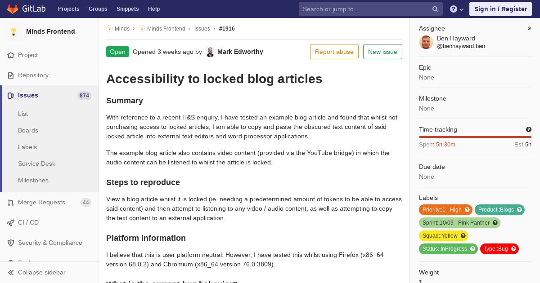Click the Minds Frontend breadcrumb link
This screenshot has height=283, width=540.
pyautogui.click(x=166, y=28)
